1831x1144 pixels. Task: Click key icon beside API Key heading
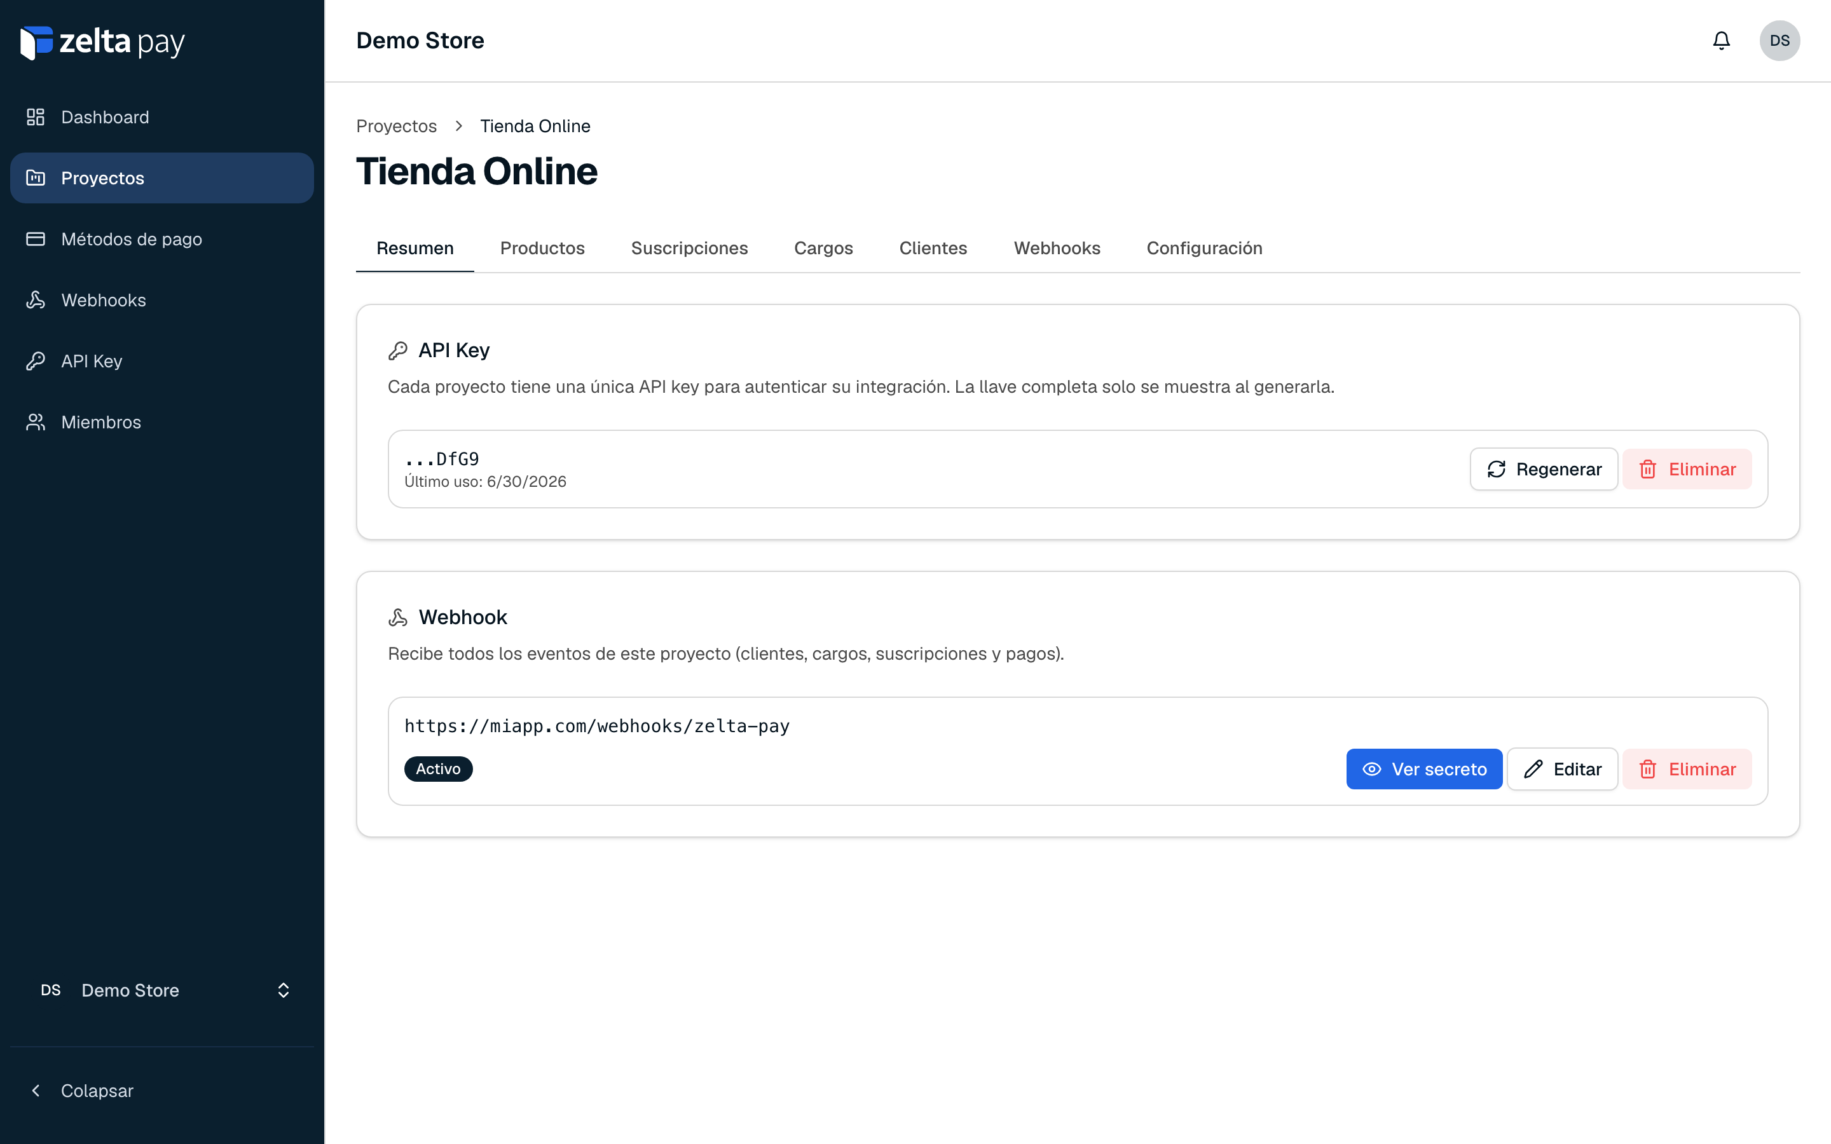point(398,351)
